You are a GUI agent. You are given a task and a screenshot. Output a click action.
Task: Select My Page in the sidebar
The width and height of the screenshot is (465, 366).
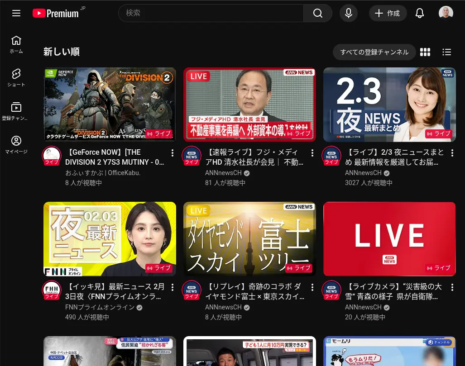(x=16, y=144)
